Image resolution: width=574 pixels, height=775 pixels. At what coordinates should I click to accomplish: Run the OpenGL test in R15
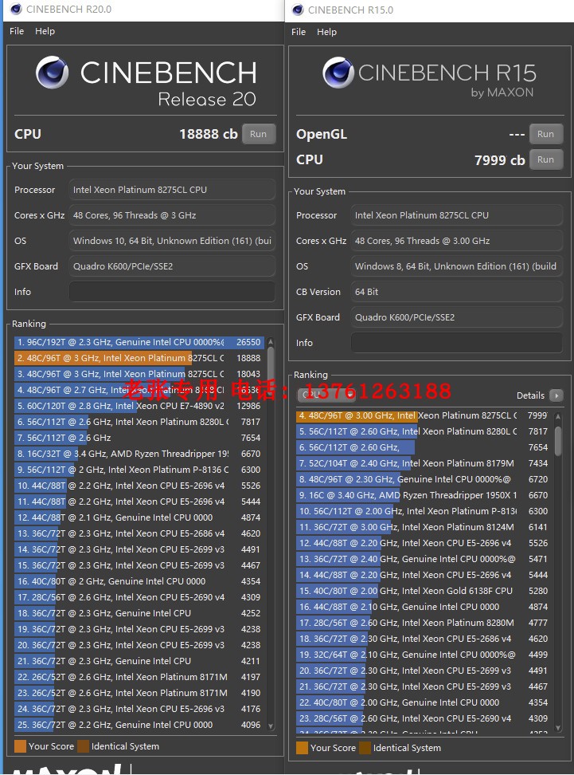(546, 134)
